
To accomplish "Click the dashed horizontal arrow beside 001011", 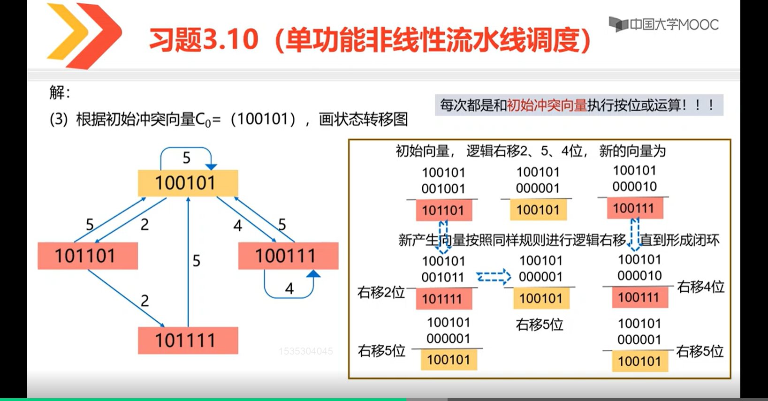I will tap(494, 277).
